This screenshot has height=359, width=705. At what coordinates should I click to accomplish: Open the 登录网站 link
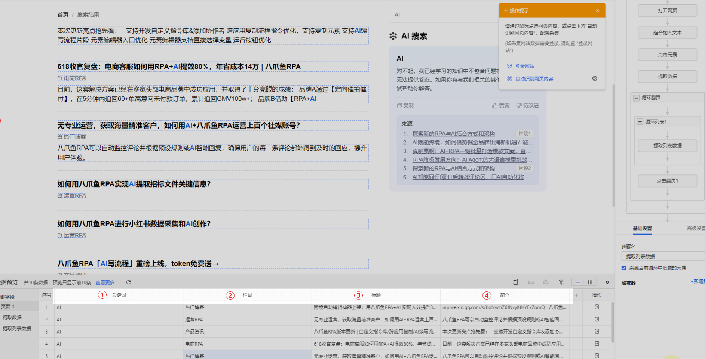click(x=525, y=66)
